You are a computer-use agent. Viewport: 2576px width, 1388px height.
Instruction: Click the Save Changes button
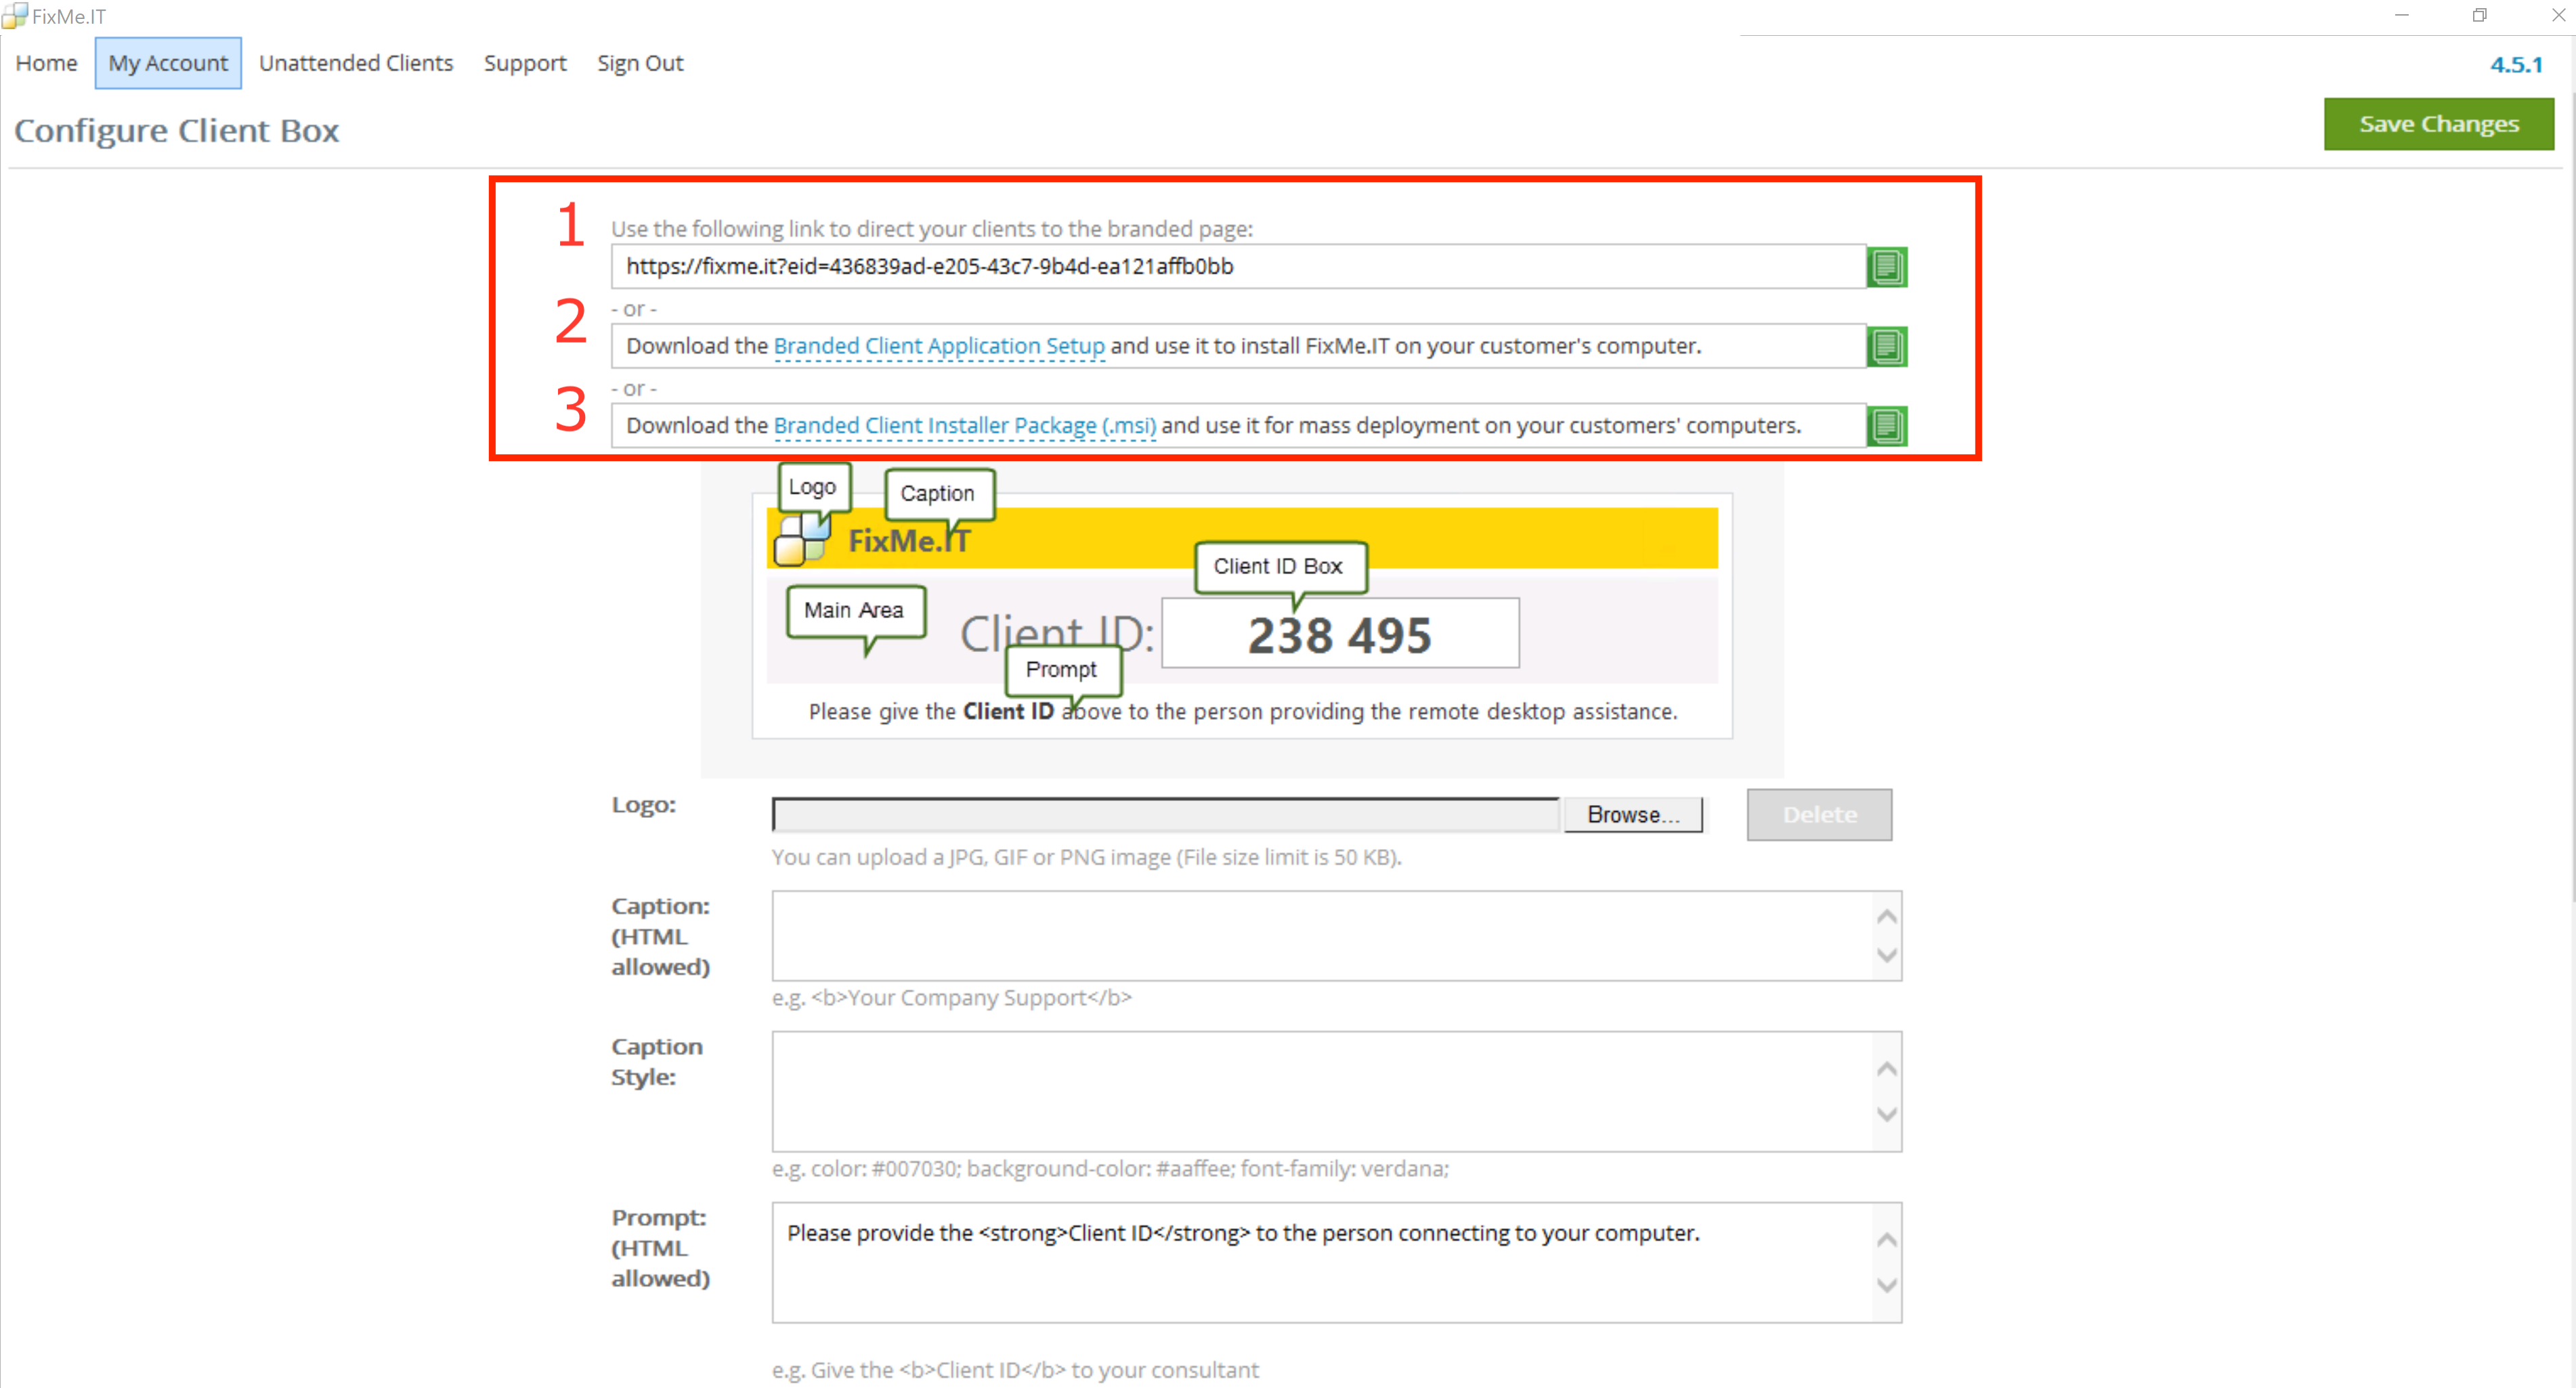(2438, 124)
